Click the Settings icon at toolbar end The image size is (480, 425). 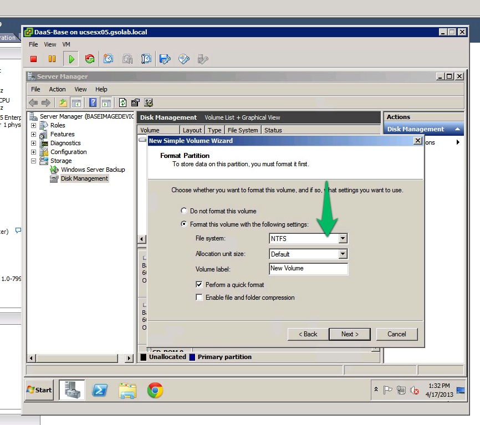pos(149,103)
